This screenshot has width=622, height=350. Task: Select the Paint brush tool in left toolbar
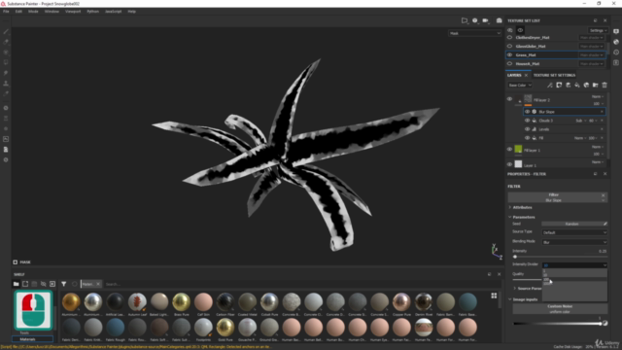pyautogui.click(x=6, y=31)
